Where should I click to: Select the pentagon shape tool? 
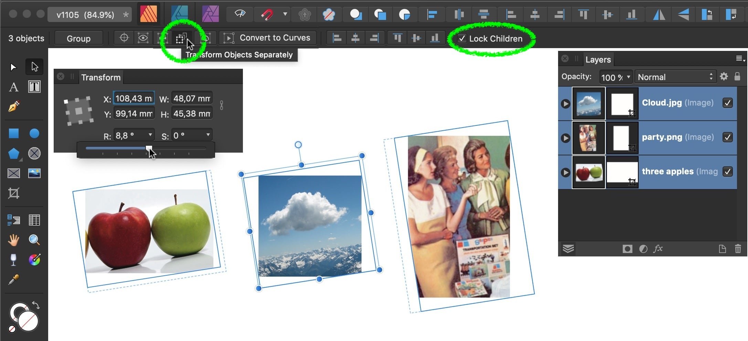pos(13,153)
